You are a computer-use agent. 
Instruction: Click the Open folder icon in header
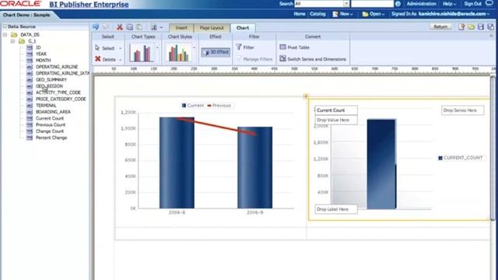pos(365,14)
